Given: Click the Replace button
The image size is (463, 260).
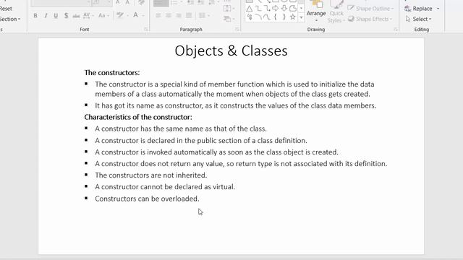Looking at the screenshot, I should (x=419, y=9).
